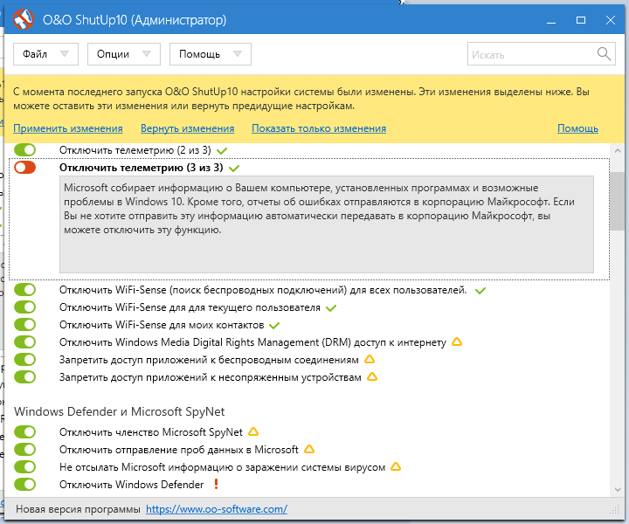Open the Помощь menu in toolbar
The image size is (629, 524).
(211, 54)
